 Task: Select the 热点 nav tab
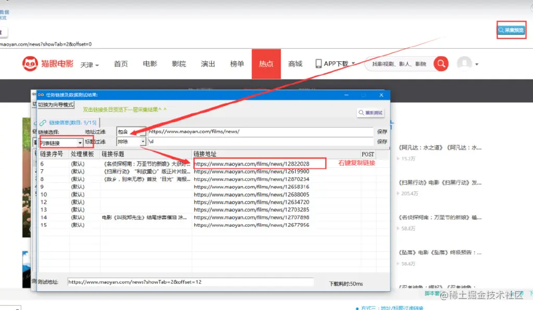(266, 64)
